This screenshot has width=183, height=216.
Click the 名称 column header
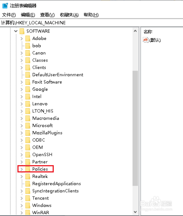tap(148, 32)
